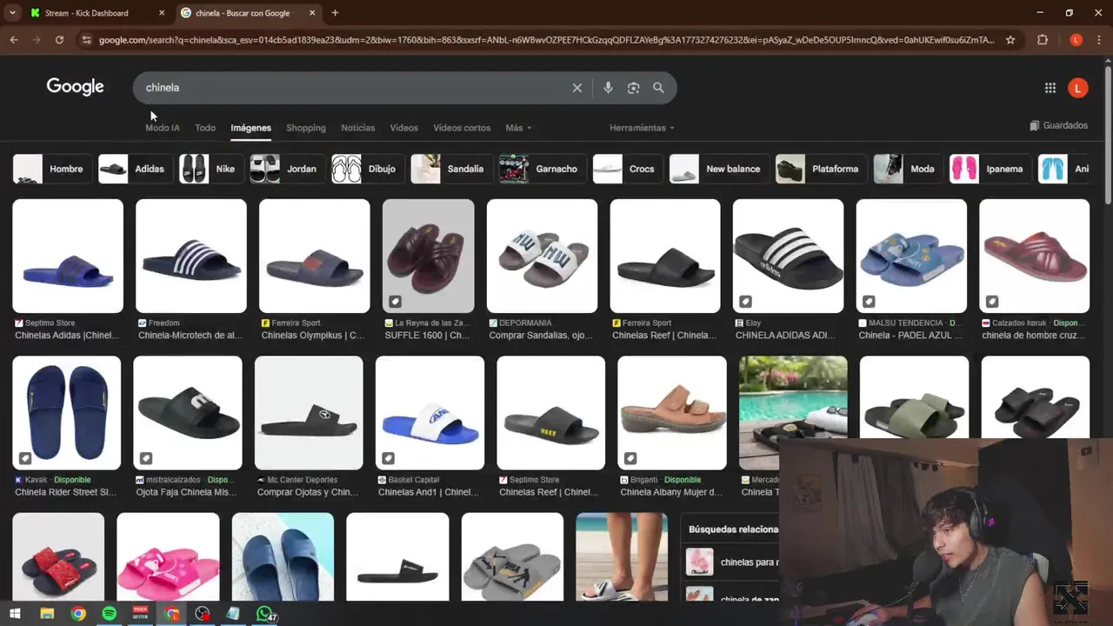Open the Chinelas Olympikus image result
This screenshot has width=1113, height=626.
click(315, 256)
